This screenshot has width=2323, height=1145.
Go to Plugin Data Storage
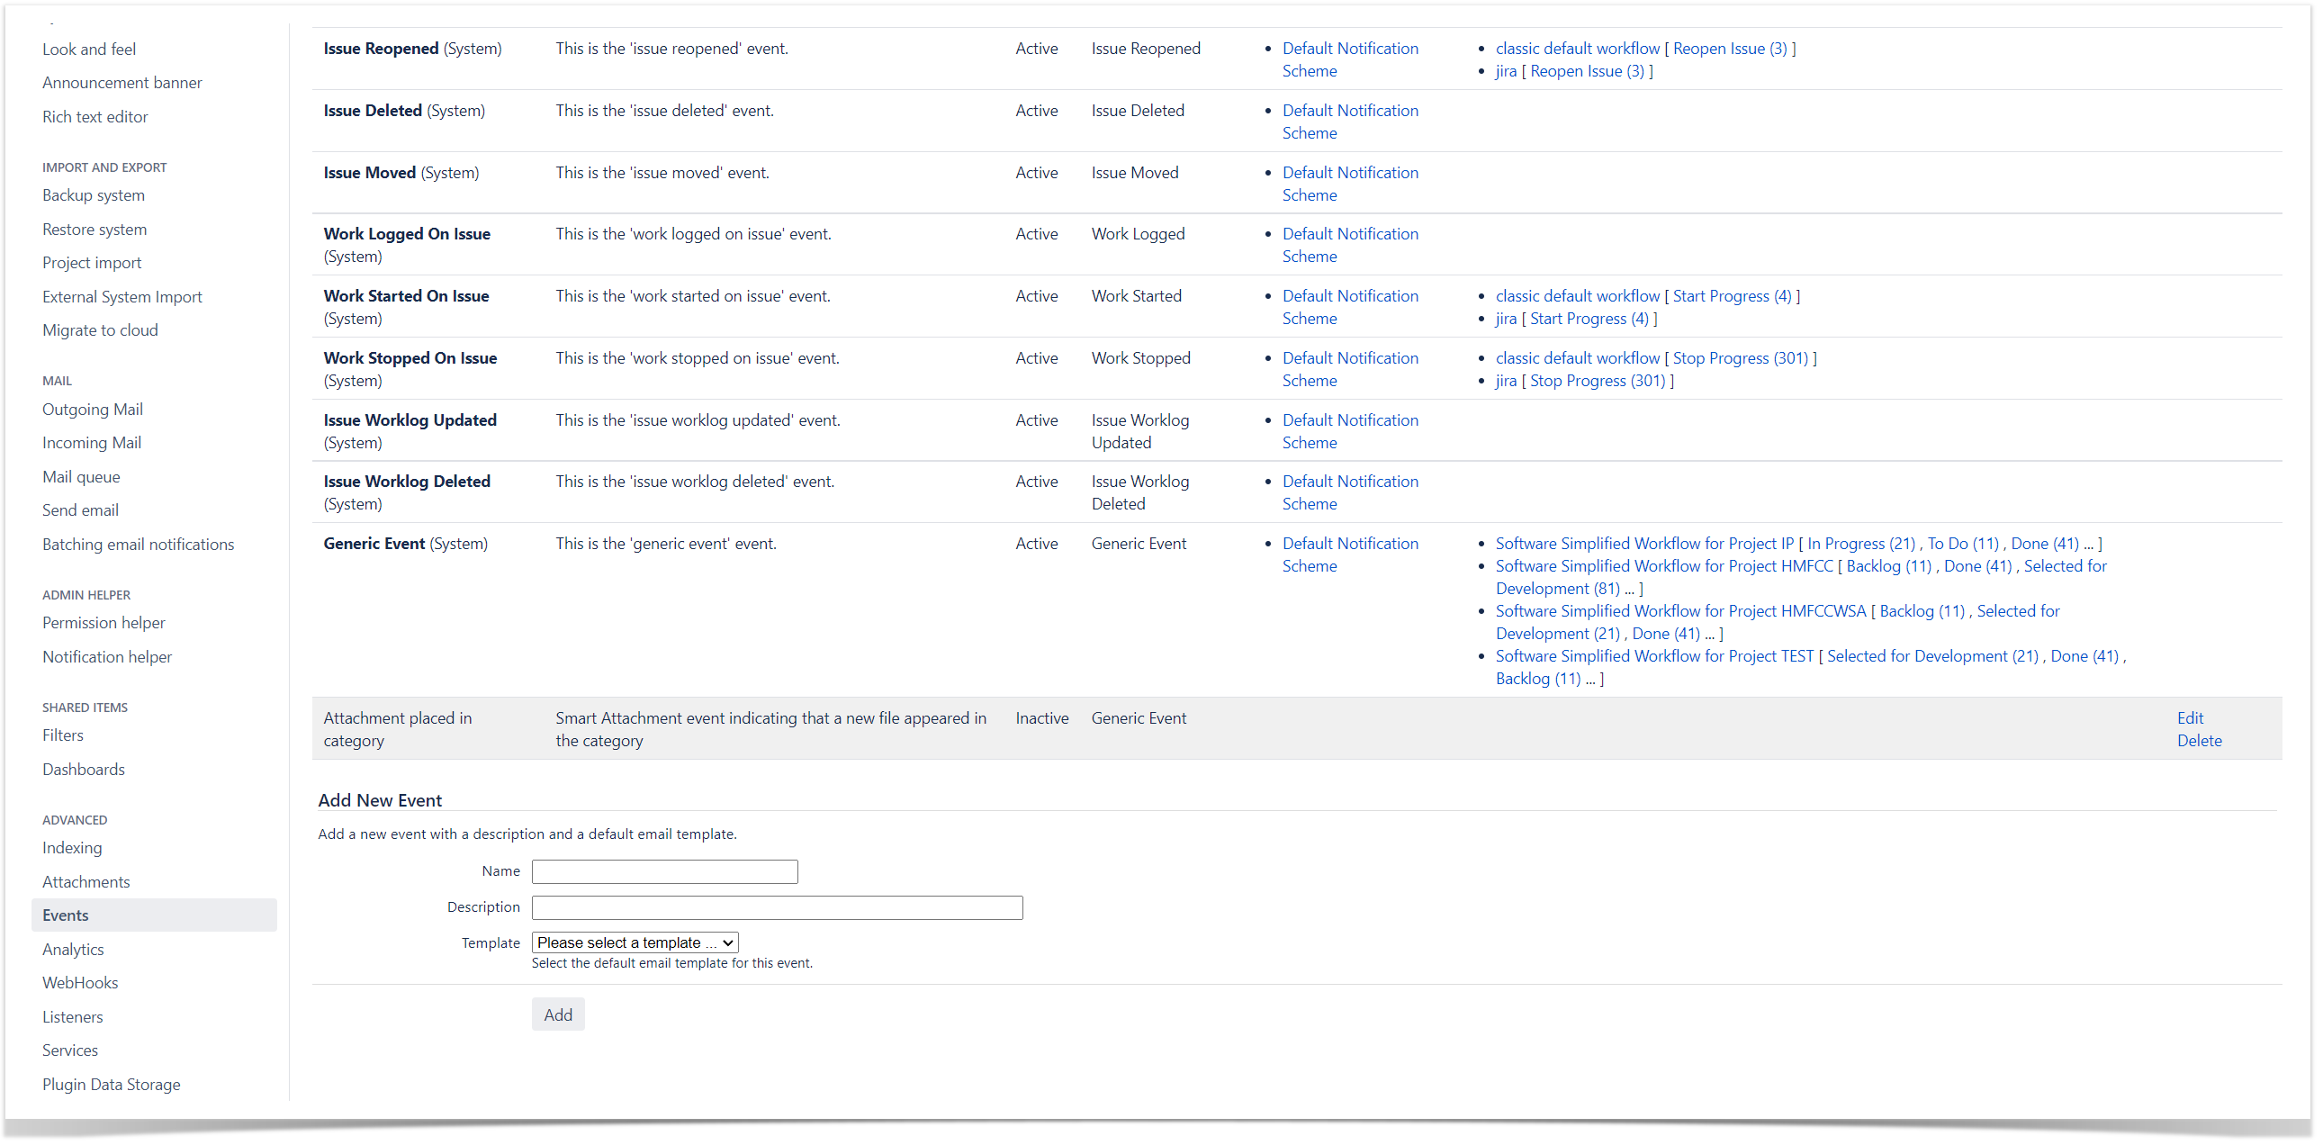point(111,1084)
